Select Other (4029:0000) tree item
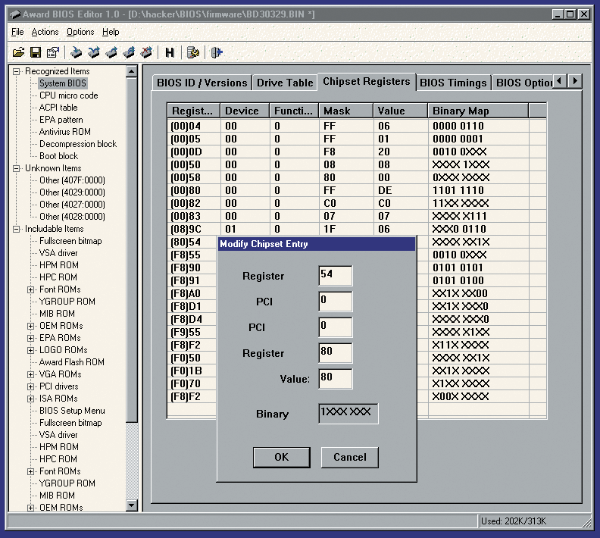 pyautogui.click(x=72, y=192)
